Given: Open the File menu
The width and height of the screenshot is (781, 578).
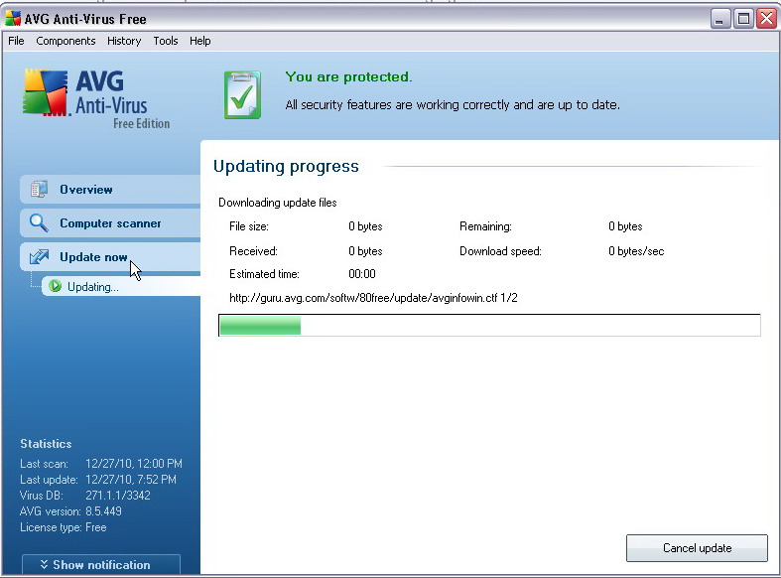Looking at the screenshot, I should click(16, 41).
